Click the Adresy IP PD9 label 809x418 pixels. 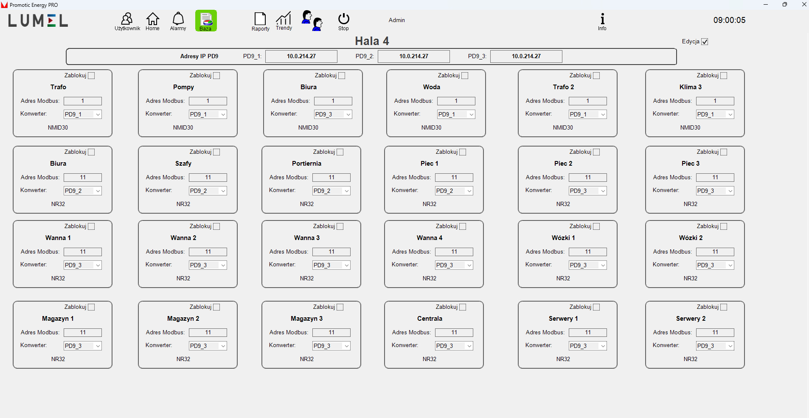point(199,56)
